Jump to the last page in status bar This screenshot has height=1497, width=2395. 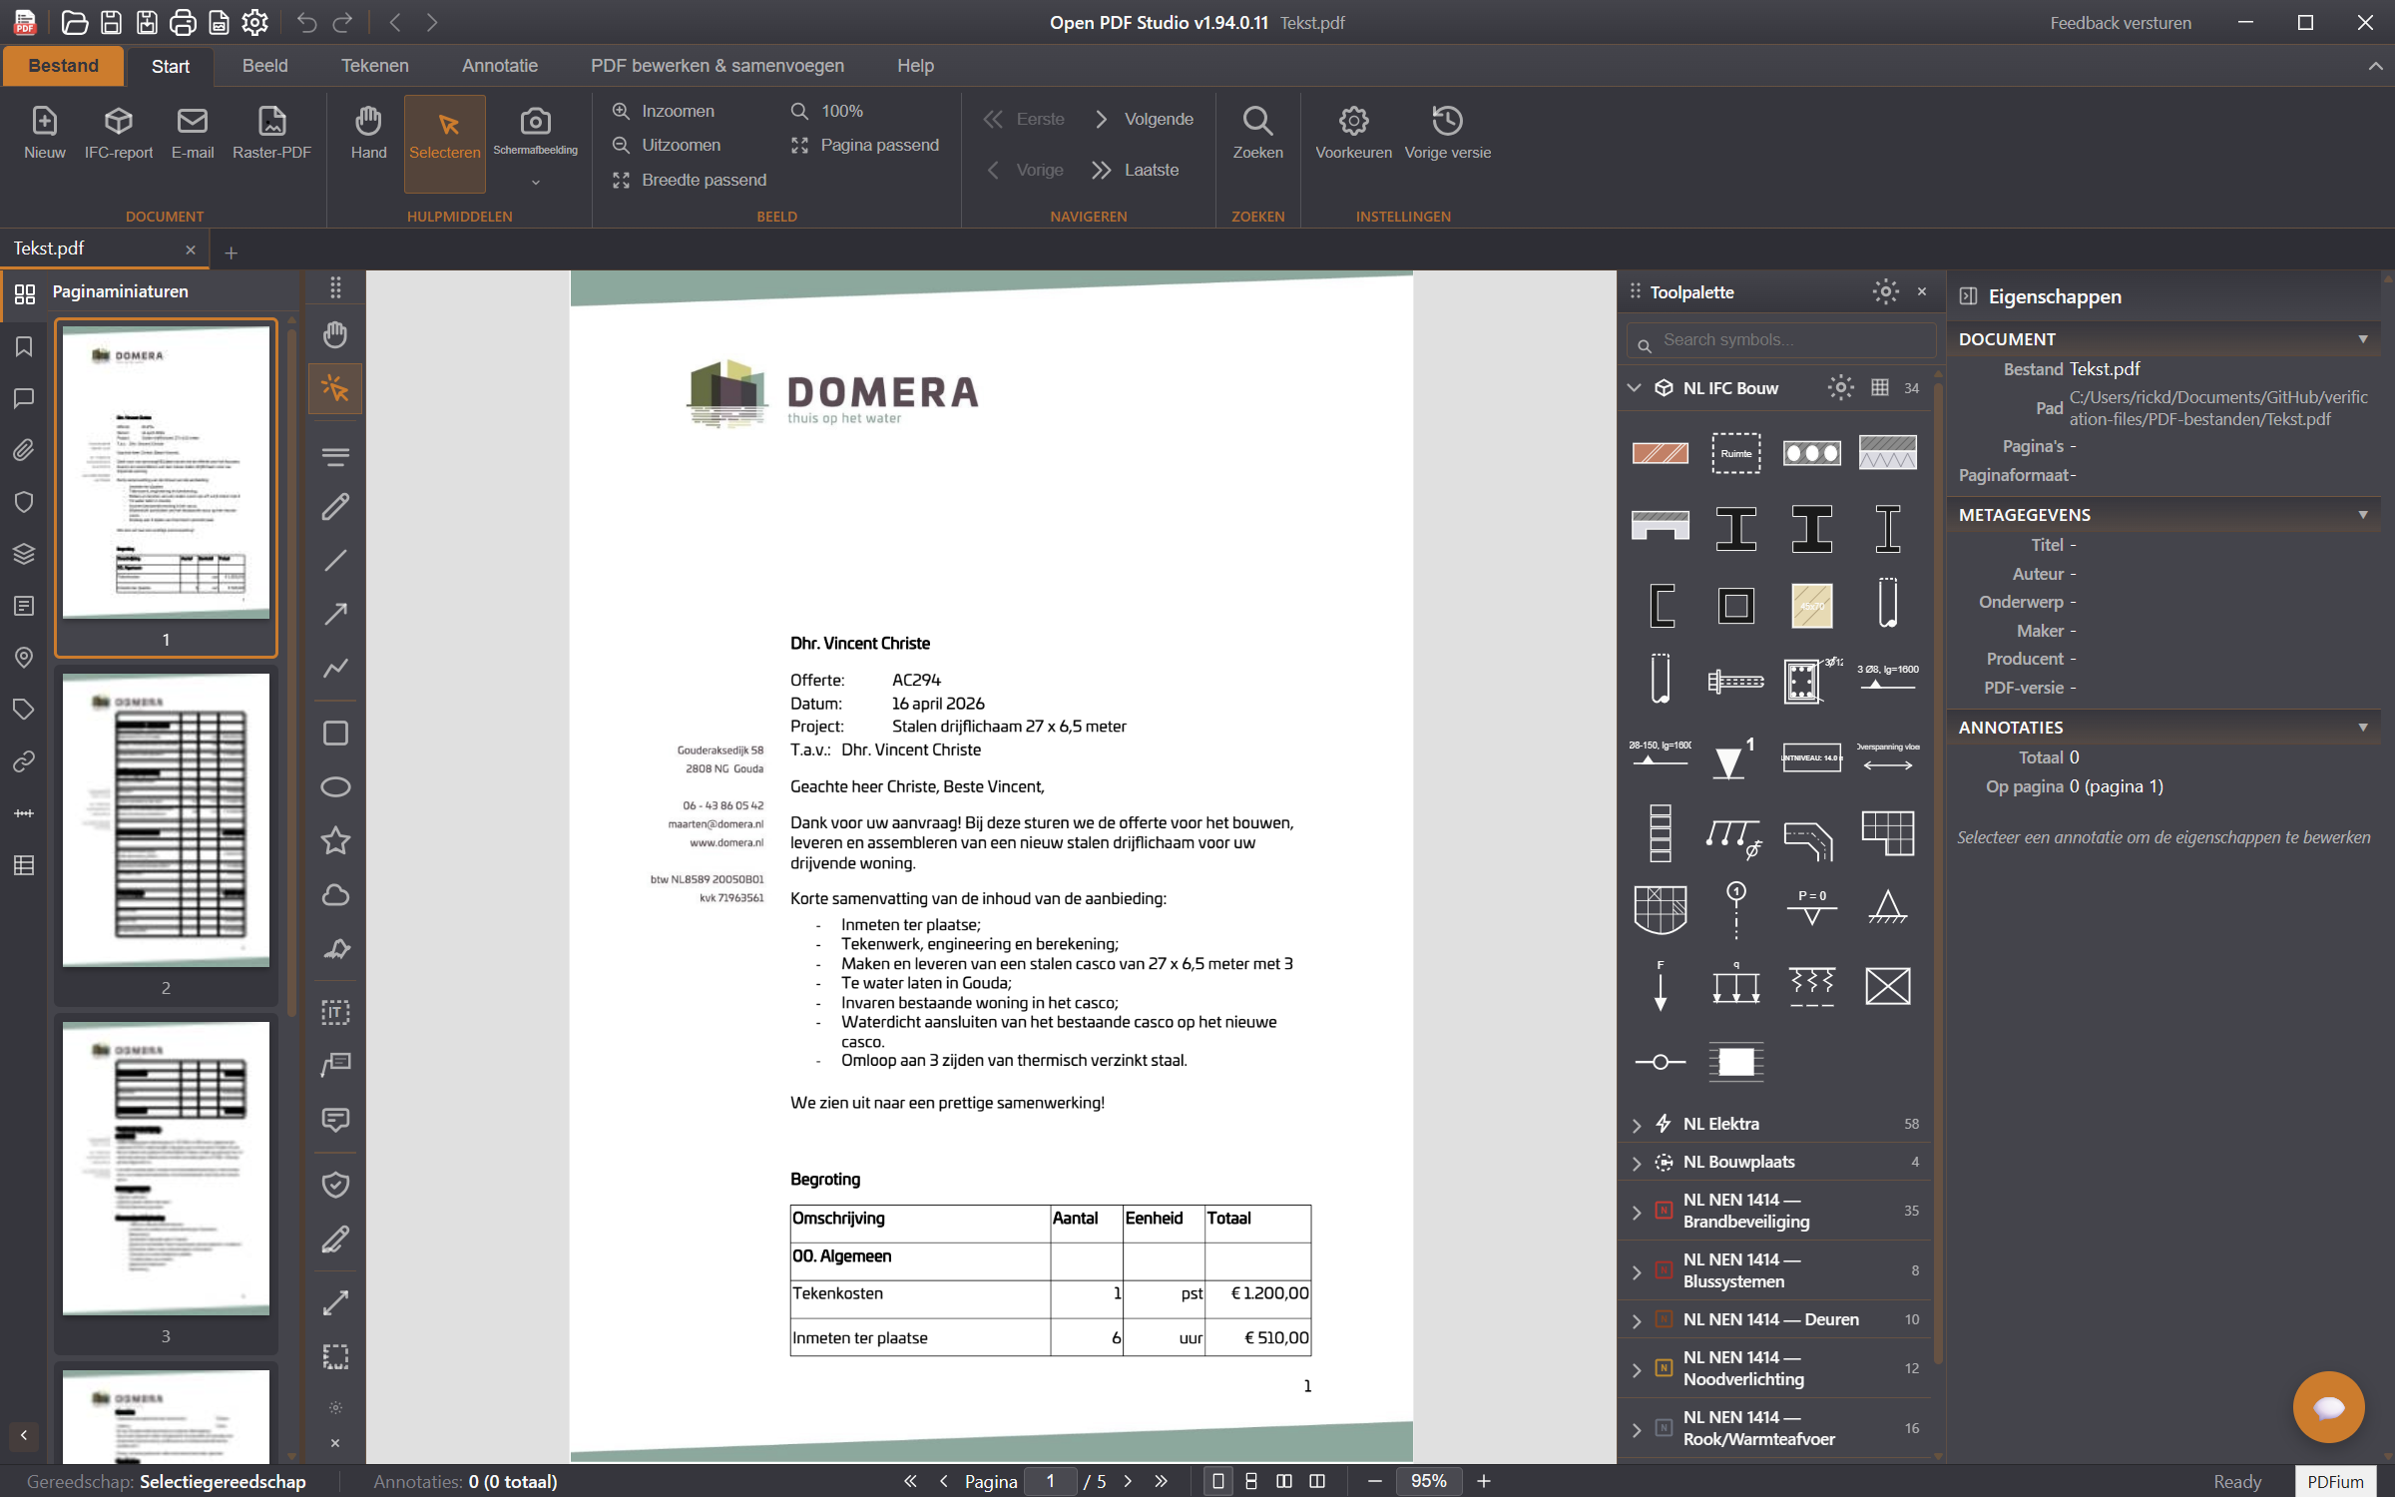point(1161,1481)
